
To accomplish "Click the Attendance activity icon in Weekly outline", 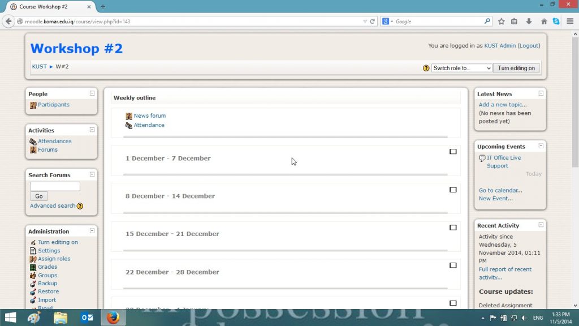I will click(129, 126).
